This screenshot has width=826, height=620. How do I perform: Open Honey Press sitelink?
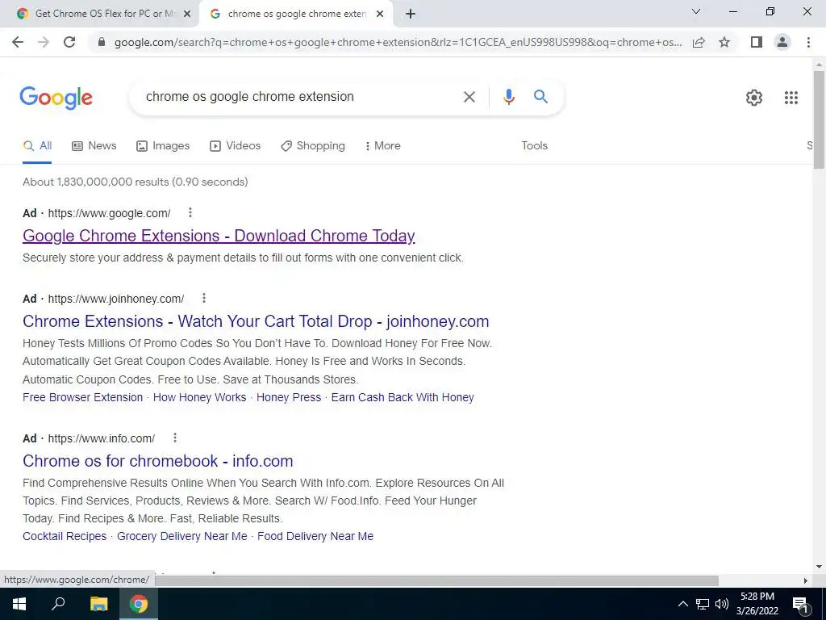pyautogui.click(x=289, y=397)
